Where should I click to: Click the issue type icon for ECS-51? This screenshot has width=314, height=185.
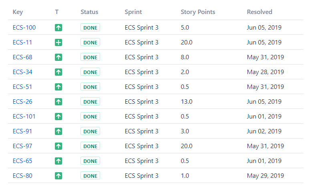[x=58, y=87]
